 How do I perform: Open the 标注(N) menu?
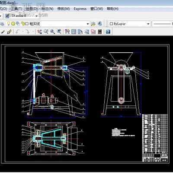point(48,9)
